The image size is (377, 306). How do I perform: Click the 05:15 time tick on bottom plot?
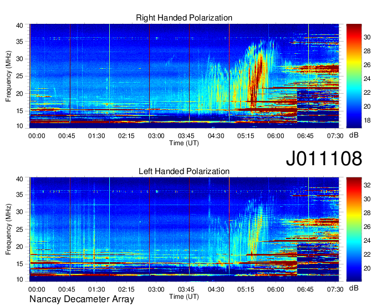point(246,289)
